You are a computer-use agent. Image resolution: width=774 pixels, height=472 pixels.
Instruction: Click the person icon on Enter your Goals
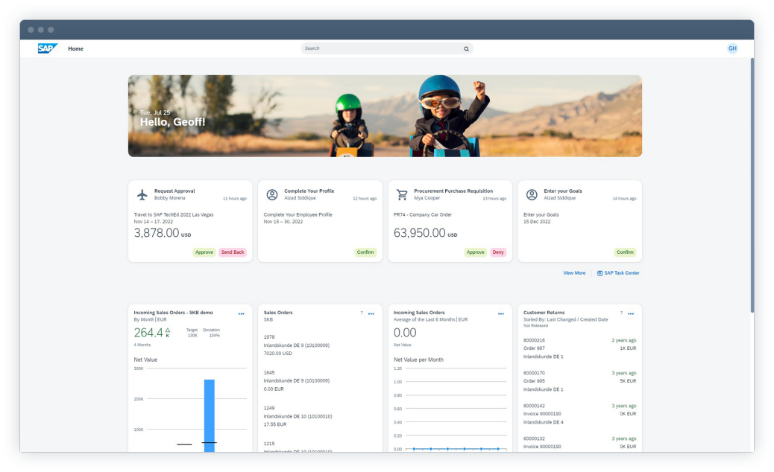point(532,195)
